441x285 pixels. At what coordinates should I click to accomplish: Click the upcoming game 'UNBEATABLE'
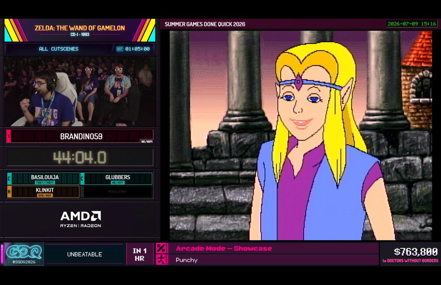point(85,254)
